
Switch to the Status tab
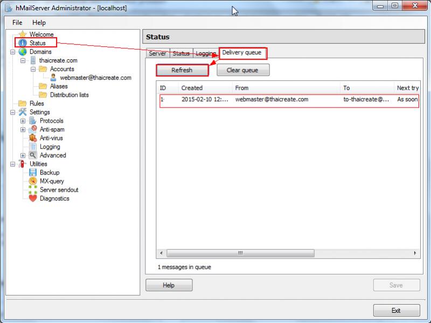pyautogui.click(x=181, y=53)
